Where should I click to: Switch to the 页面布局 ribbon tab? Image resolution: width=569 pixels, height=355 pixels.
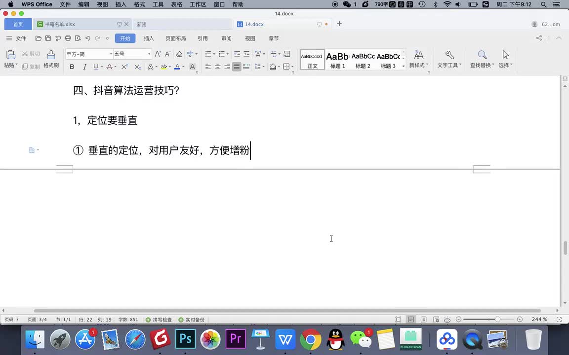pos(176,38)
